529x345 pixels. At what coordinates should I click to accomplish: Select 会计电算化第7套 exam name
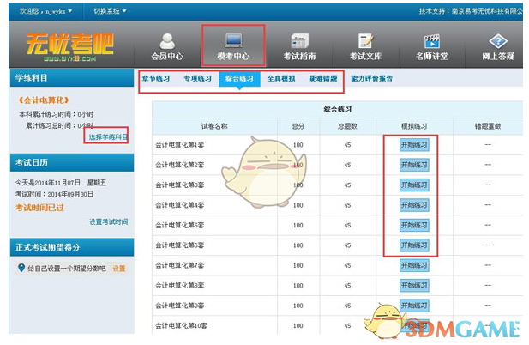pyautogui.click(x=179, y=265)
